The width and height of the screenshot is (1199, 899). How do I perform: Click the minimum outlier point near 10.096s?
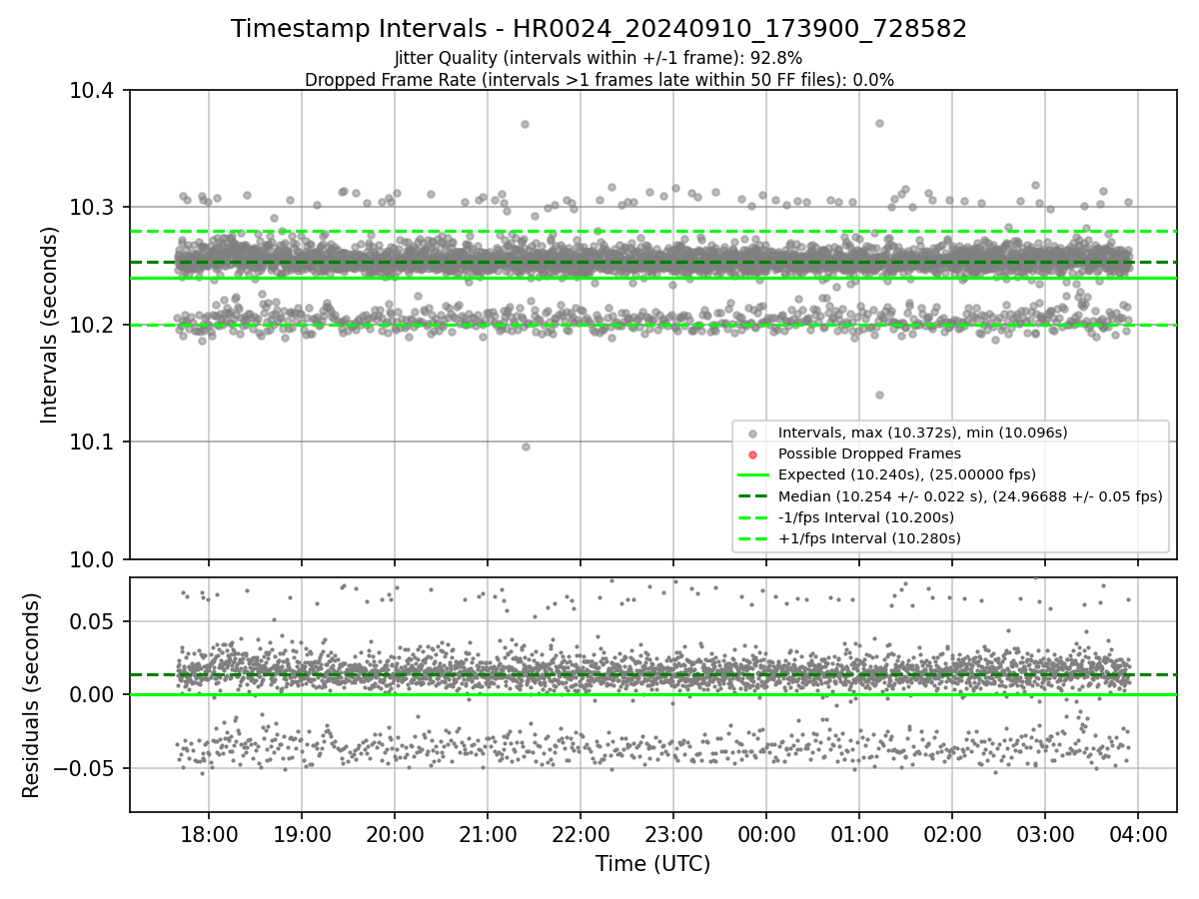pos(526,447)
